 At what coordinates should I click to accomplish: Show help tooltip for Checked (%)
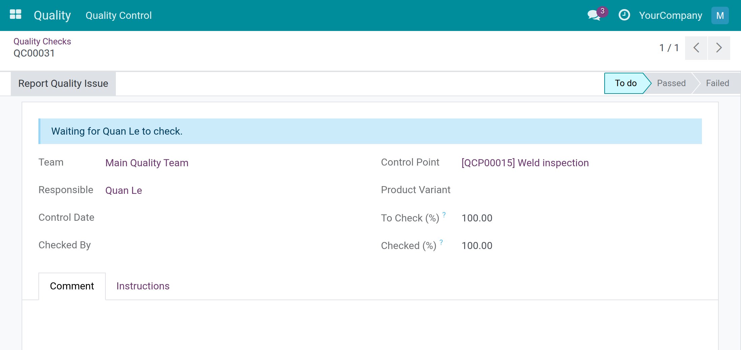pos(441,242)
